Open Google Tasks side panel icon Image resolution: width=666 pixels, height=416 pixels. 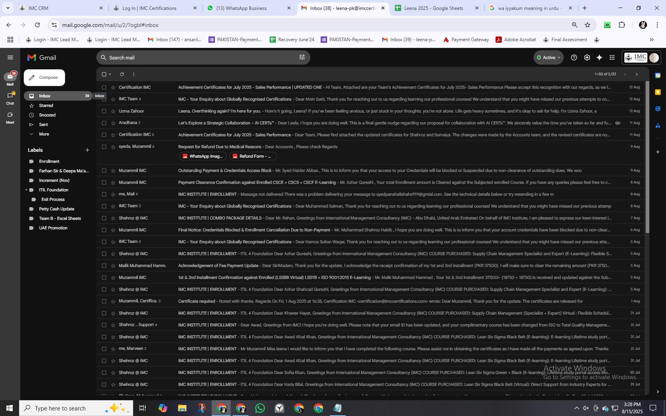658,109
